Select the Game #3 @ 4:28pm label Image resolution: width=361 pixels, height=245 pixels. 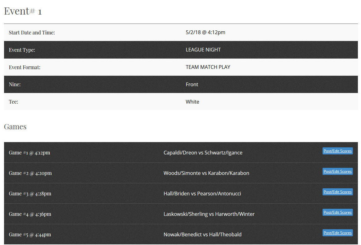point(30,194)
